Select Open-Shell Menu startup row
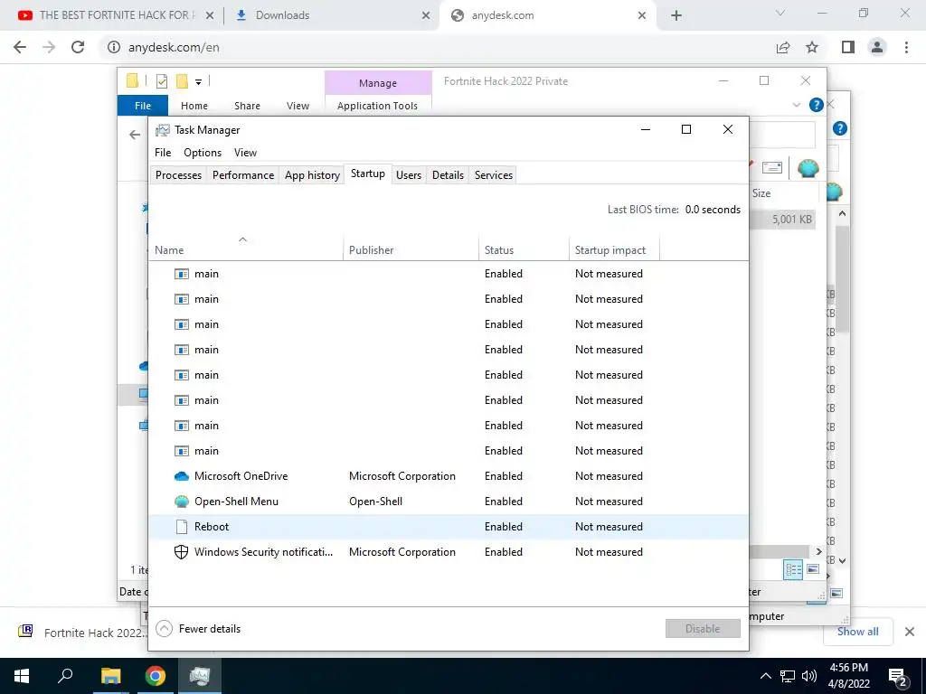Viewport: 926px width, 694px height. point(449,502)
